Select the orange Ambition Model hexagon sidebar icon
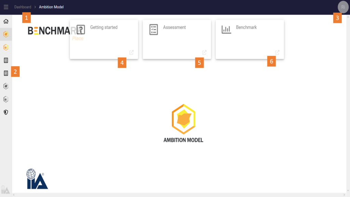The image size is (350, 197). point(6,34)
